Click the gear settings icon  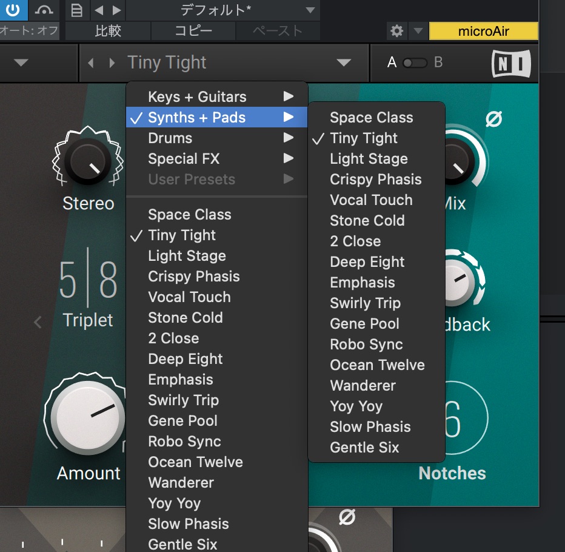click(x=397, y=31)
